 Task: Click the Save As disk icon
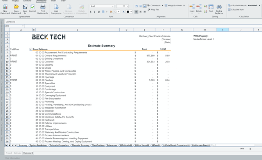click(25, 7)
